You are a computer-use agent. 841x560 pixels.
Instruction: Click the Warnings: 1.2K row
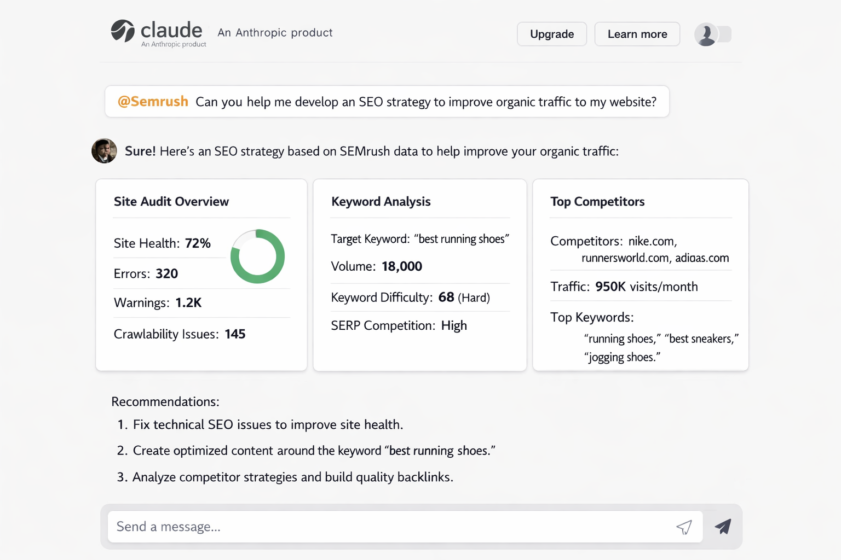158,302
